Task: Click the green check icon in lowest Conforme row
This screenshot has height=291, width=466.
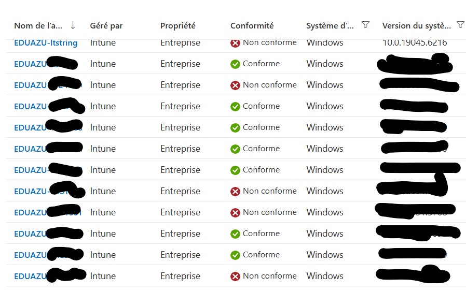Action: tap(235, 255)
